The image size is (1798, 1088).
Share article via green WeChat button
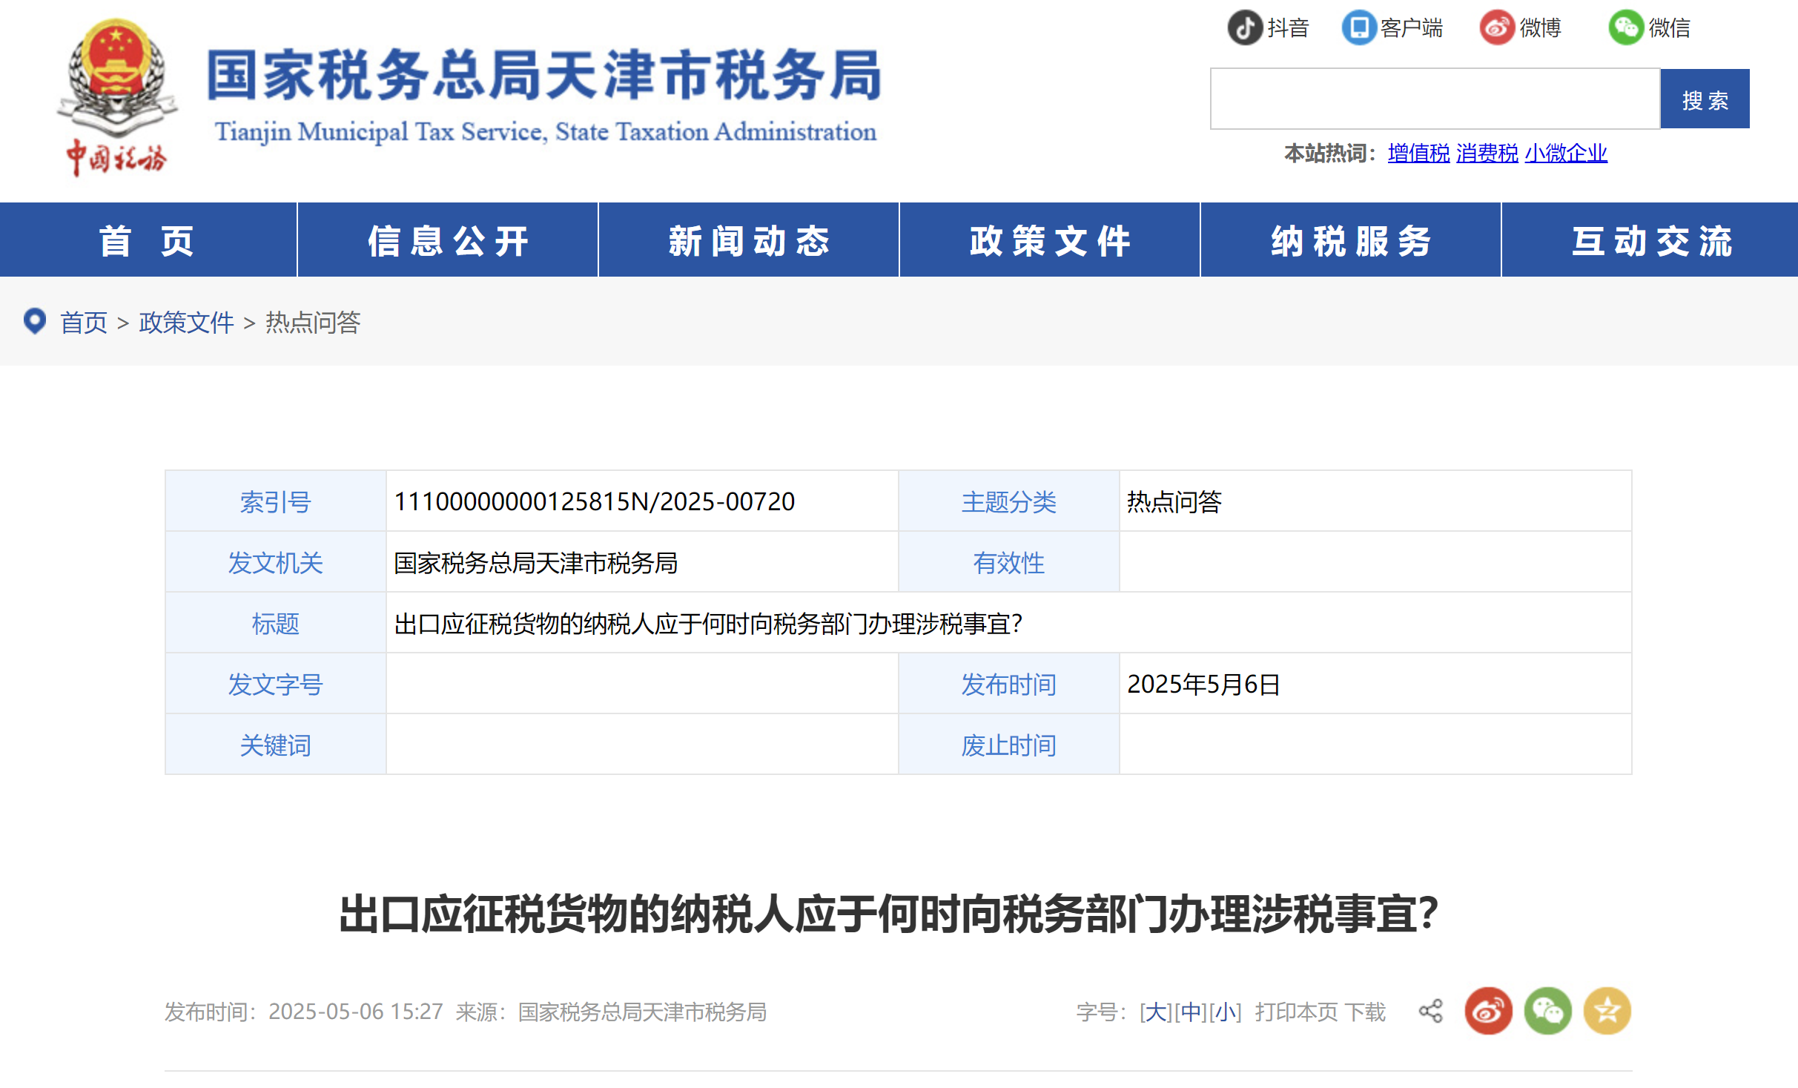(x=1547, y=1011)
